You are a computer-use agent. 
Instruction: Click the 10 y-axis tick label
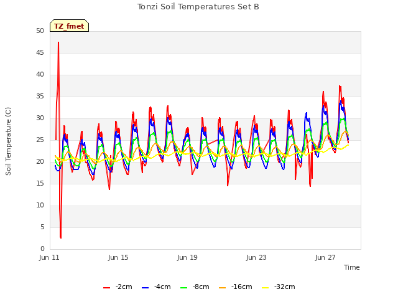[40, 206]
